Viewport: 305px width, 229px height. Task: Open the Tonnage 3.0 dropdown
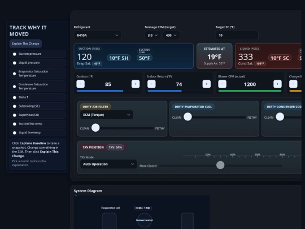click(152, 35)
